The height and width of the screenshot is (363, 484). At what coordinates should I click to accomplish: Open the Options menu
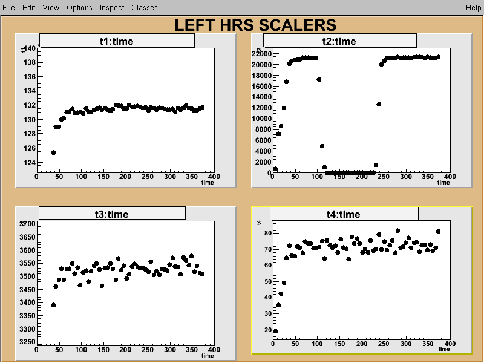click(79, 8)
